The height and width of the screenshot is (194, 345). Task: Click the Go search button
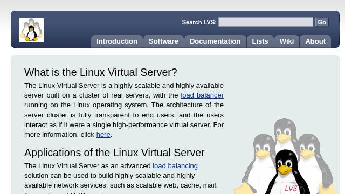pyautogui.click(x=322, y=22)
